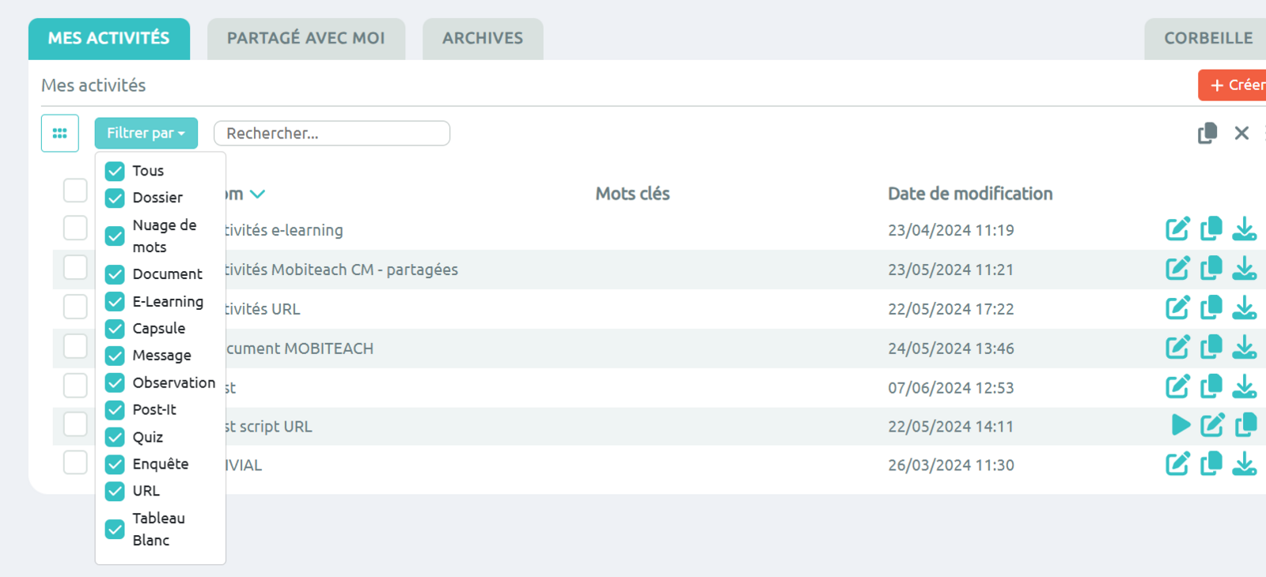Switch to Partagé avec moi tab
1266x577 pixels.
(x=306, y=39)
